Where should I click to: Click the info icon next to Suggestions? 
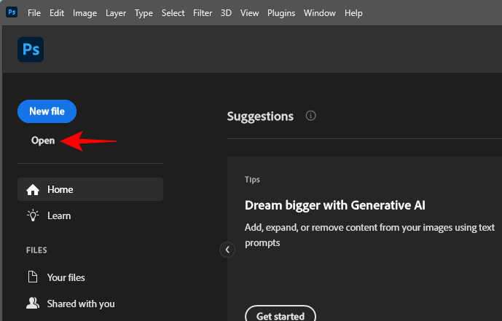tap(310, 116)
